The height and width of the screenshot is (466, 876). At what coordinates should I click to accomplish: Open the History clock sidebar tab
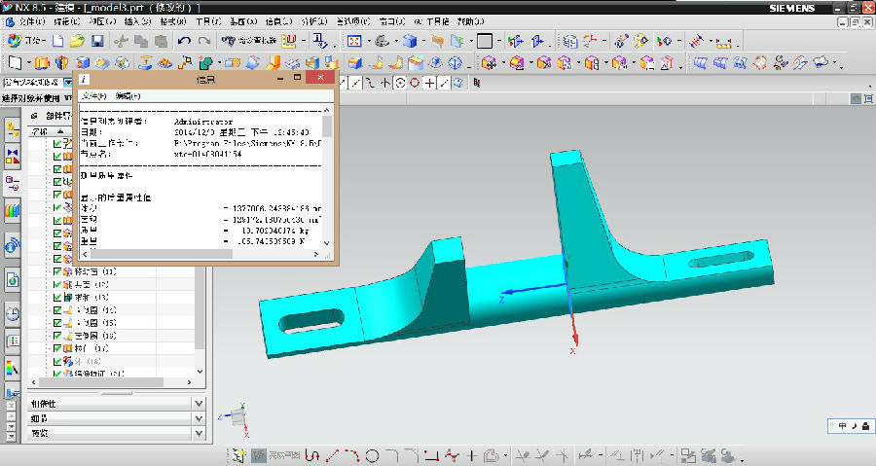click(x=13, y=313)
